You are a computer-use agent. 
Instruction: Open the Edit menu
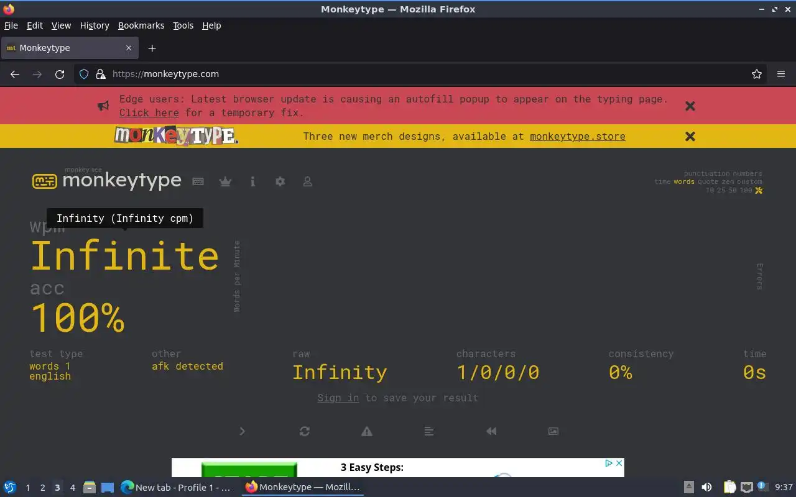pyautogui.click(x=35, y=25)
